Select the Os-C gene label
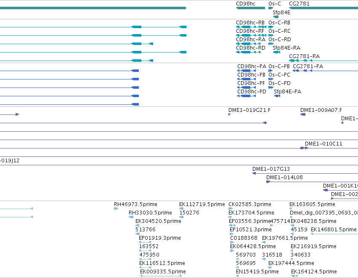Viewport: 358px width, 278px height. click(275, 4)
